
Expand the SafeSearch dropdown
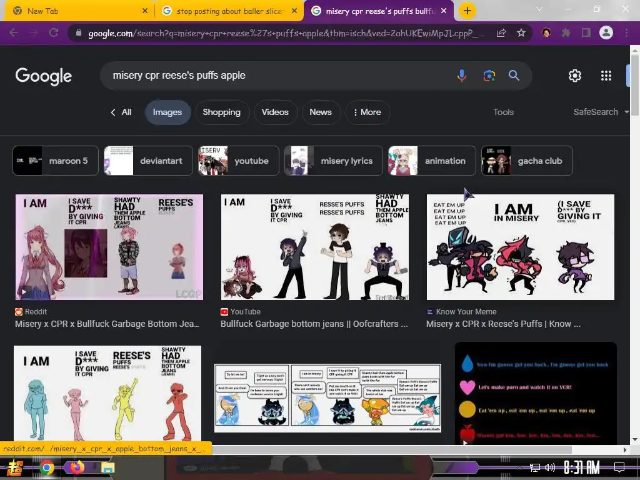601,112
